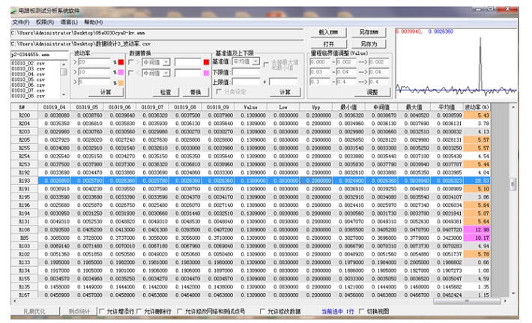Viewport: 532px width, 323px height.
Task: Click the 检查 button
Action: [166, 92]
